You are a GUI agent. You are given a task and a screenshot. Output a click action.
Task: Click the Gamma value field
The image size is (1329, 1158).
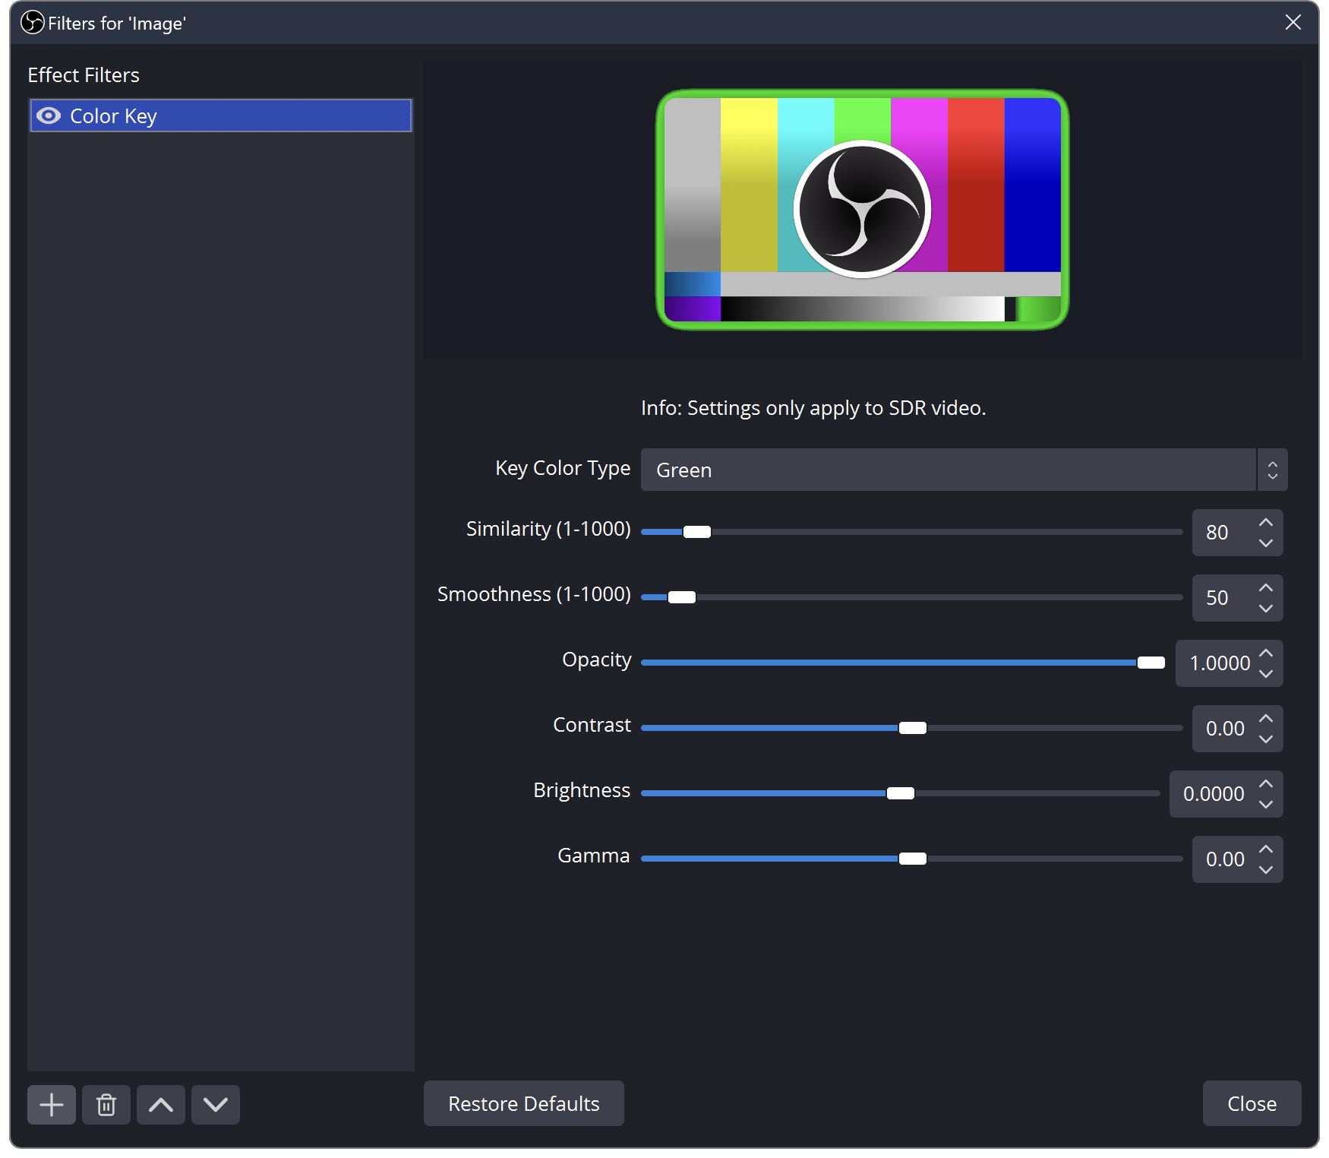tap(1225, 859)
